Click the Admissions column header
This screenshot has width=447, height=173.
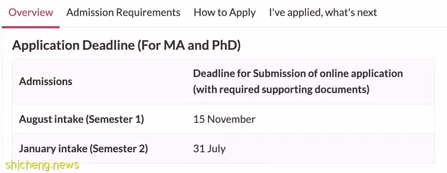point(46,82)
